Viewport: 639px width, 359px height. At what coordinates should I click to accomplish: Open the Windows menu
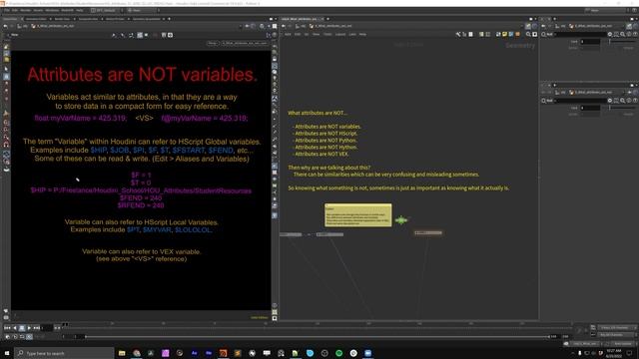[x=52, y=10]
